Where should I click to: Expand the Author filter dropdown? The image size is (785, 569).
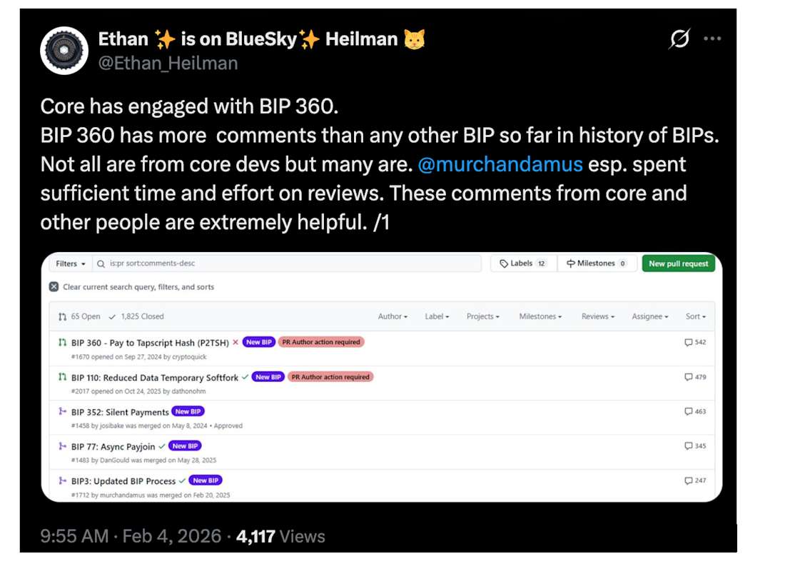pos(392,316)
